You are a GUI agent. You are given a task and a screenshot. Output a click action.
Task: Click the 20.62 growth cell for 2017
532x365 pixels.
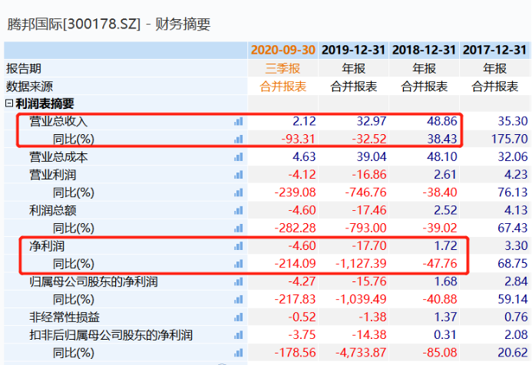513,353
